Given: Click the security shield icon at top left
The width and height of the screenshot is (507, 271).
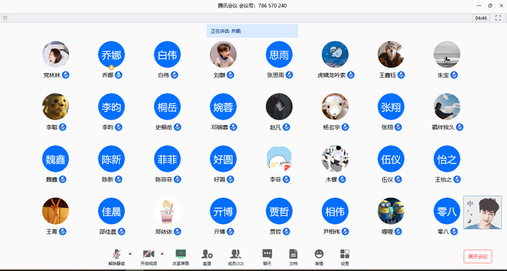Looking at the screenshot, I should tap(5, 18).
